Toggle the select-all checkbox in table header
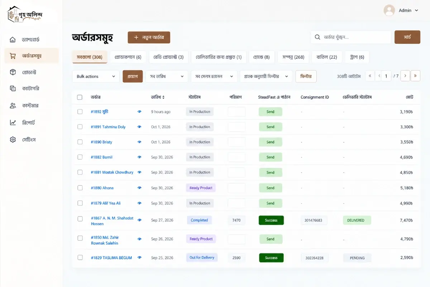Screen dimensions: 430x287 [x=80, y=97]
